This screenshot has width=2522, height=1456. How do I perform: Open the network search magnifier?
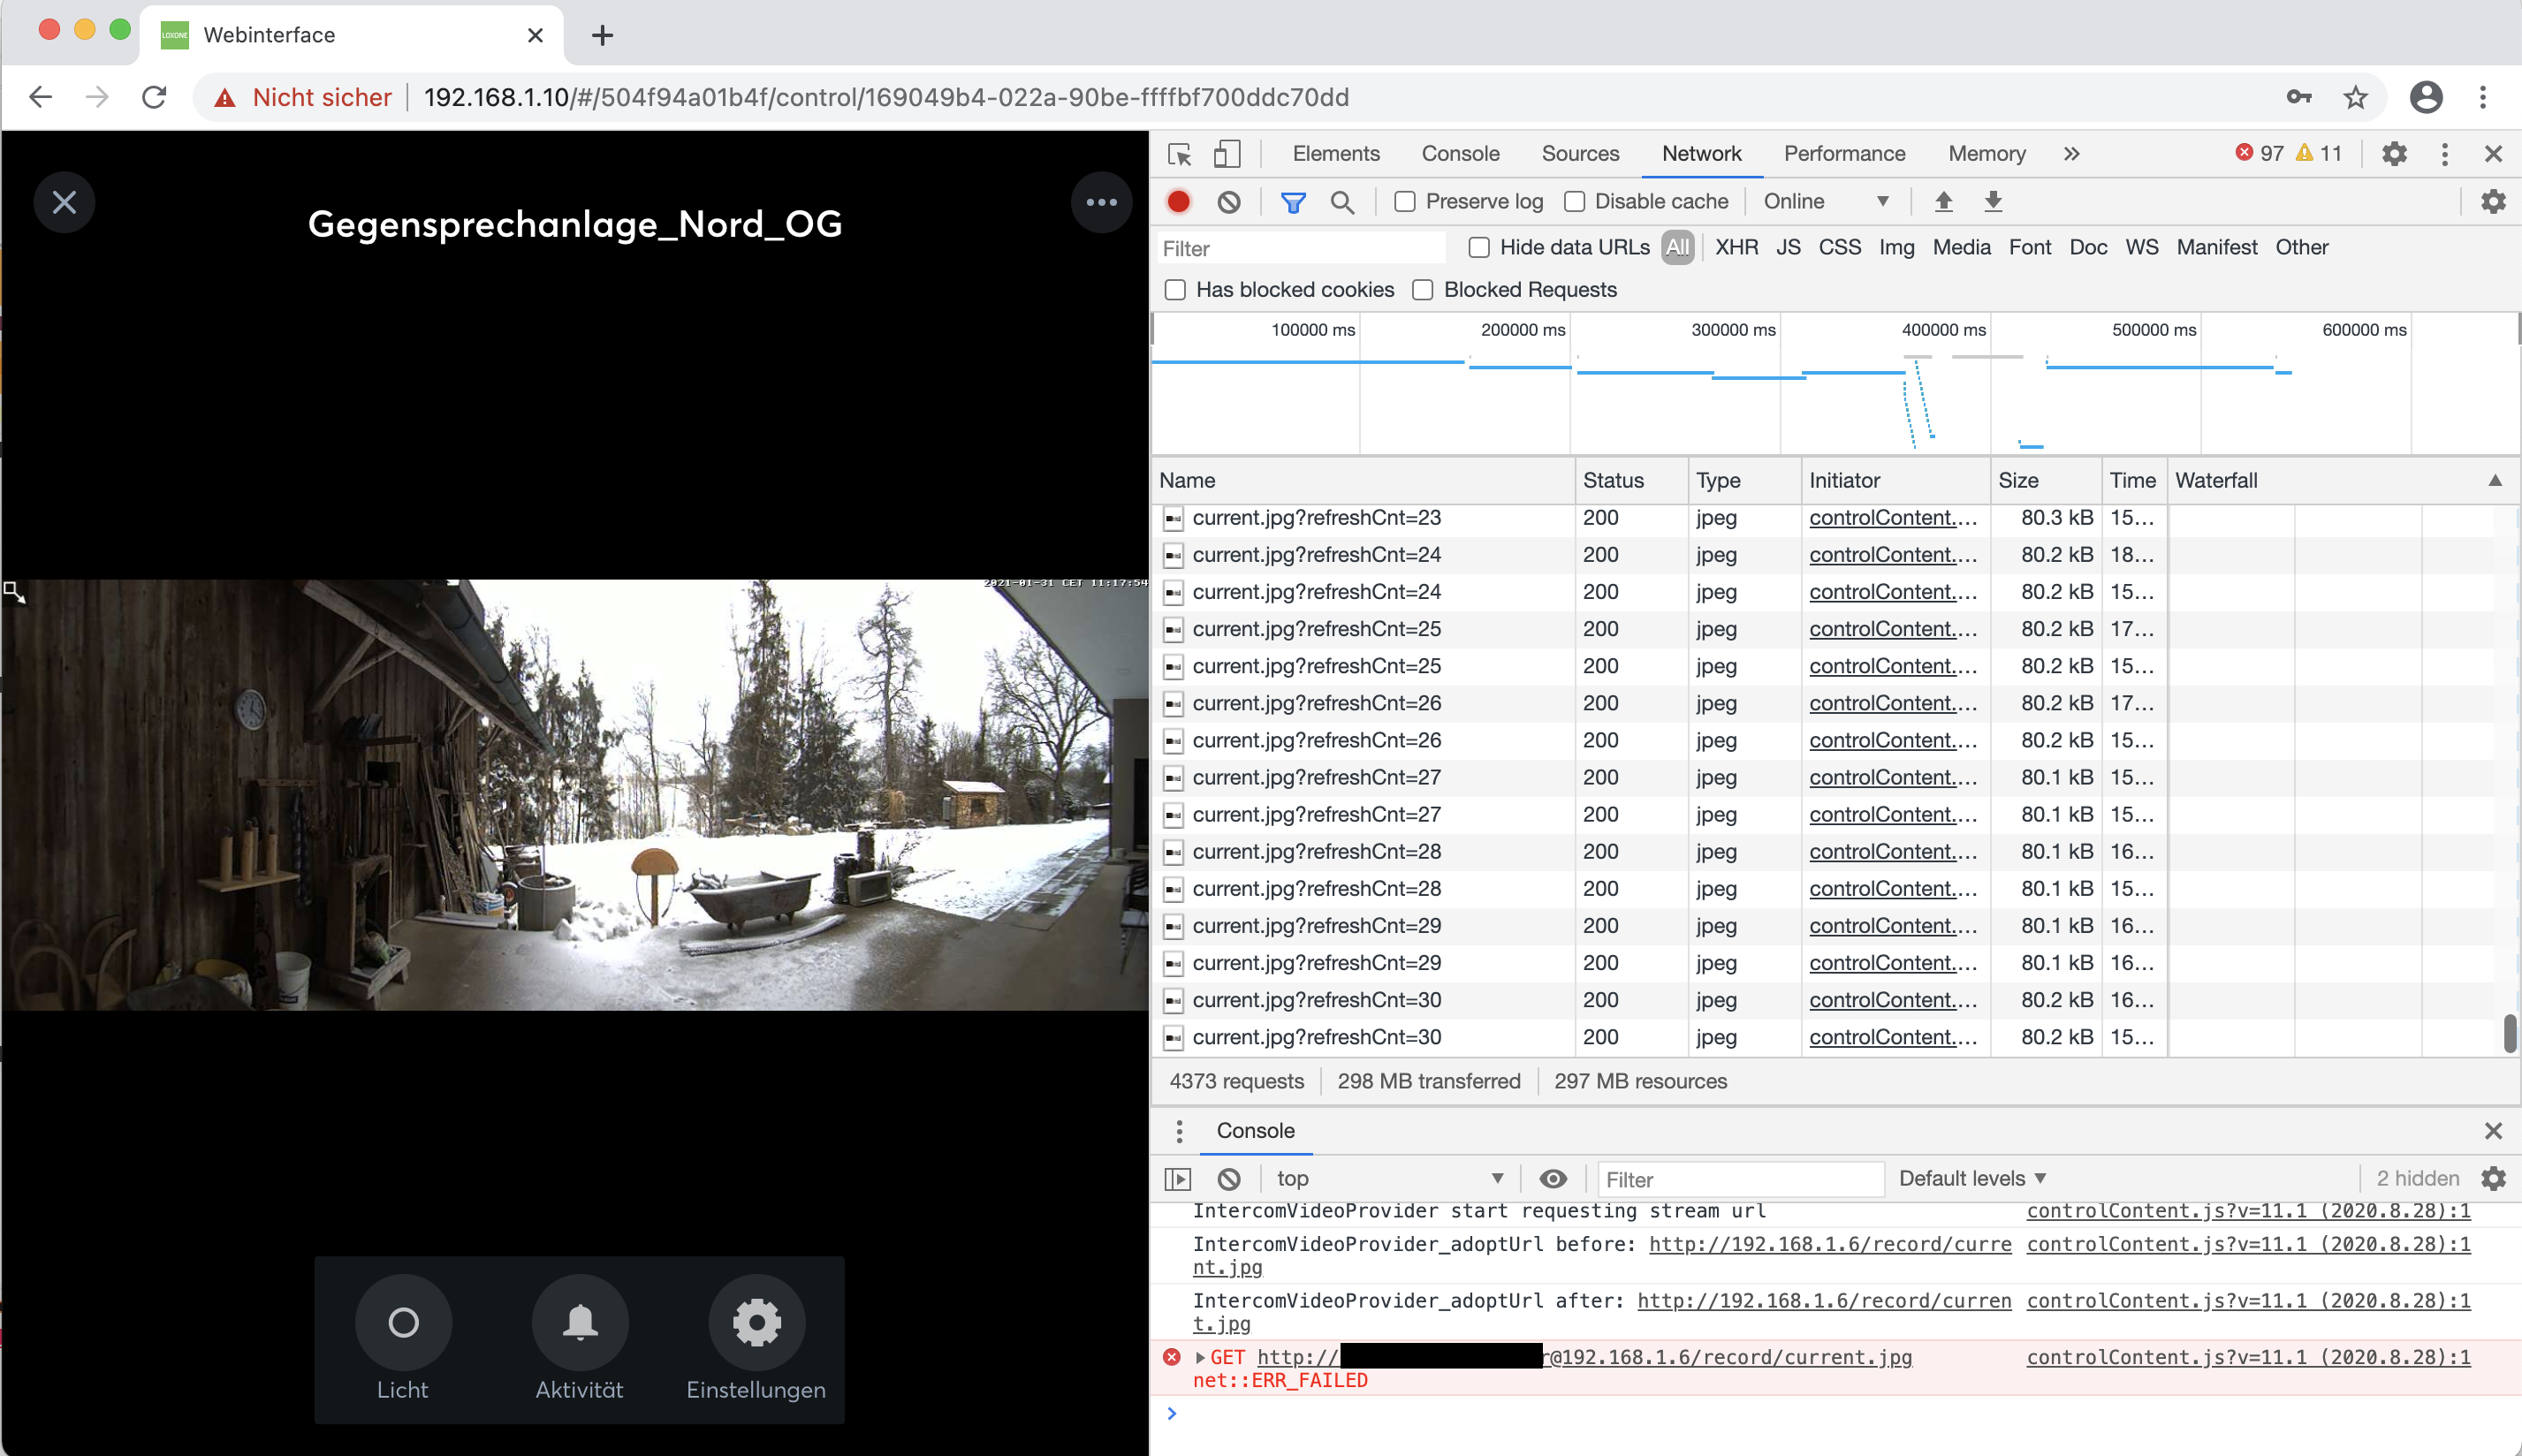[1342, 202]
